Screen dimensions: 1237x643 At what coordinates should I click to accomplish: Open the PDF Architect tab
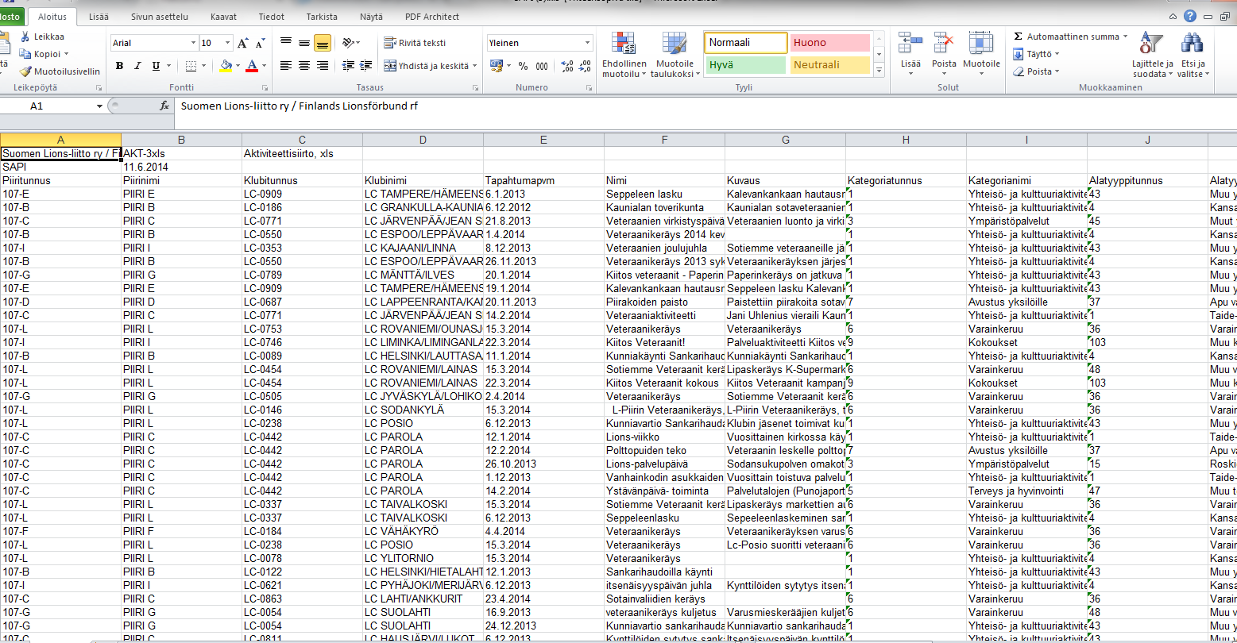coord(432,17)
